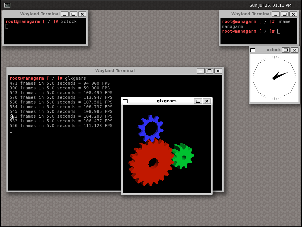This screenshot has width=302, height=227.
Task: Minimize the glxgears Wayland Terminal window
Action: point(201,71)
